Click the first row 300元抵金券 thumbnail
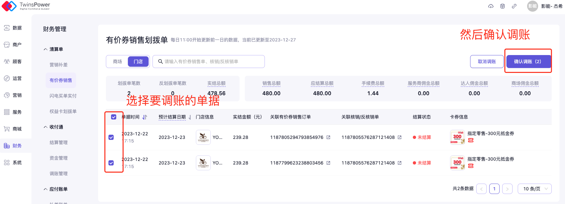 (457, 137)
